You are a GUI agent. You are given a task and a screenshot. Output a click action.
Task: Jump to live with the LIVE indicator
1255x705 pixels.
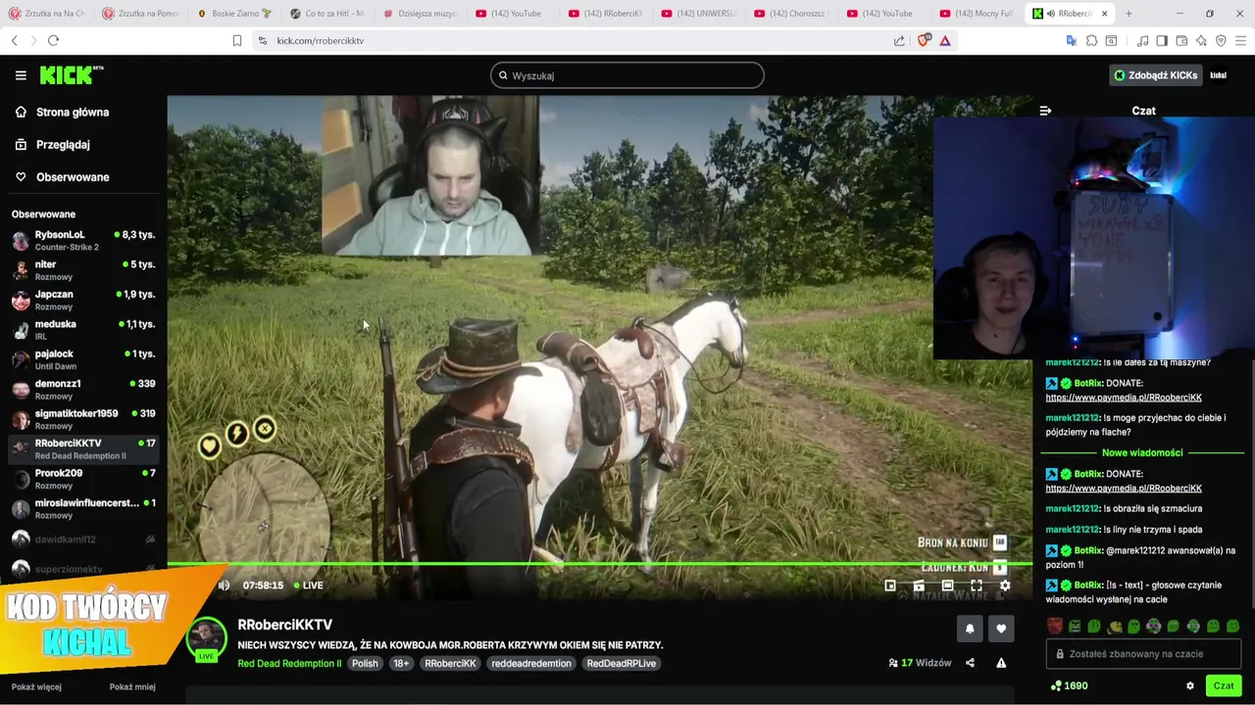(x=307, y=586)
